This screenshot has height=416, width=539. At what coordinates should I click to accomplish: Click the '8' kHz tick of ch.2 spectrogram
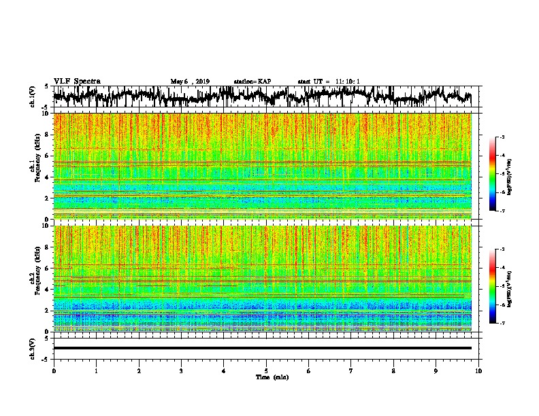(48, 247)
